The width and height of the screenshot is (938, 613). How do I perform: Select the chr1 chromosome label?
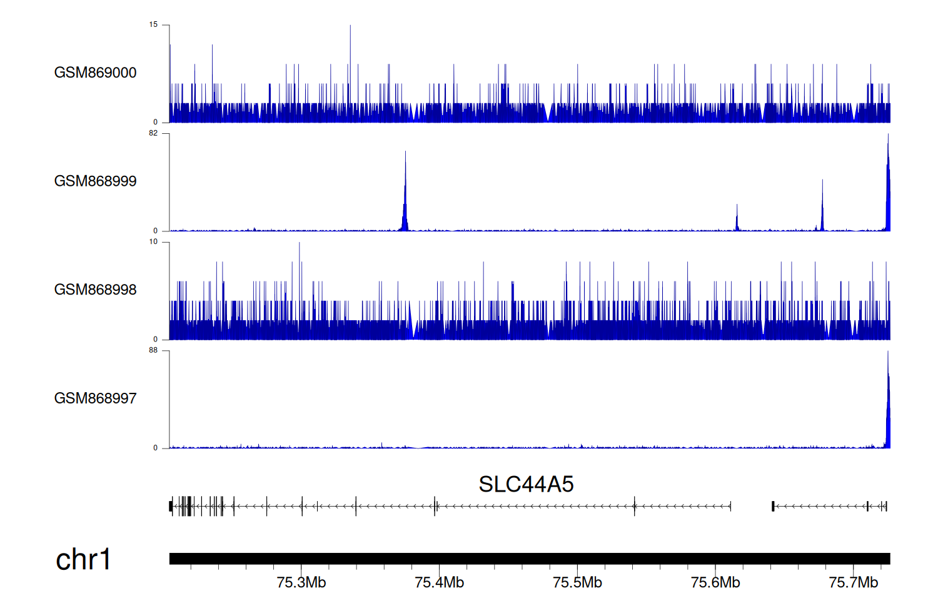[83, 559]
